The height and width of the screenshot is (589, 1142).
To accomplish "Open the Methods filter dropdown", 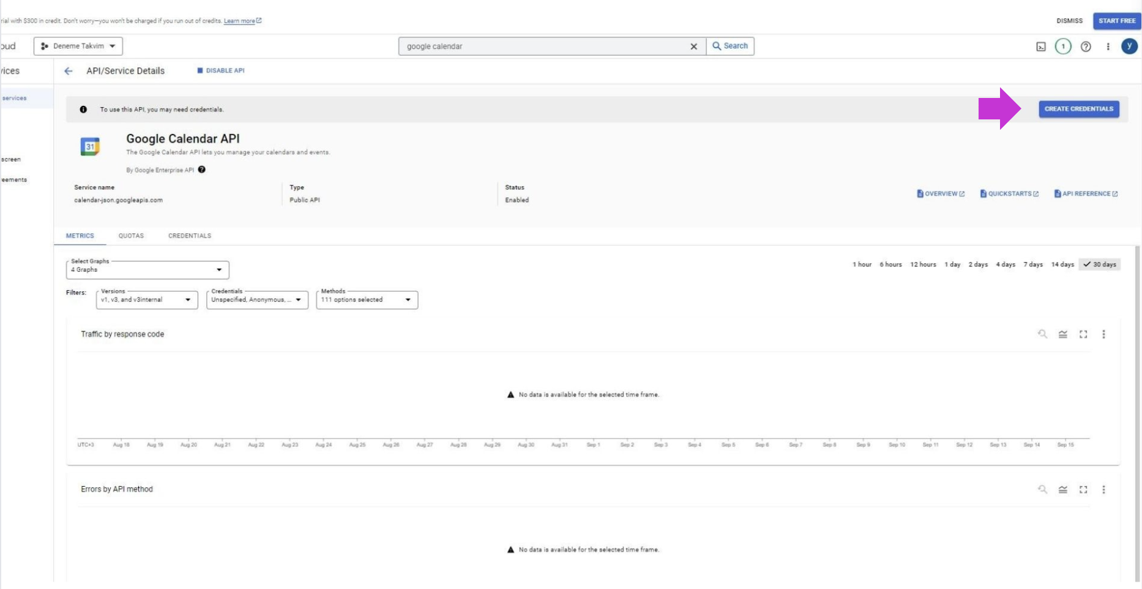I will (367, 300).
